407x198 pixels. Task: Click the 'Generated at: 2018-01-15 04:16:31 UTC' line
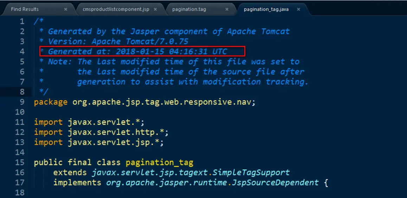pyautogui.click(x=133, y=52)
